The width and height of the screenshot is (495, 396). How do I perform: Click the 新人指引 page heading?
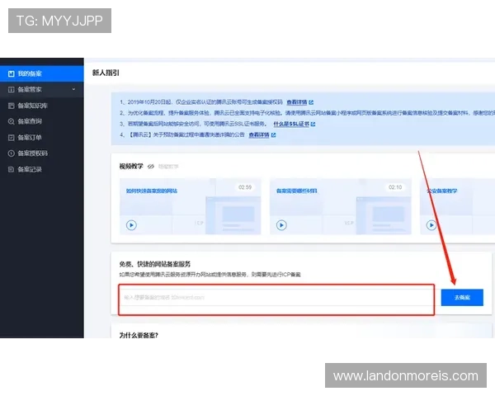pos(106,73)
